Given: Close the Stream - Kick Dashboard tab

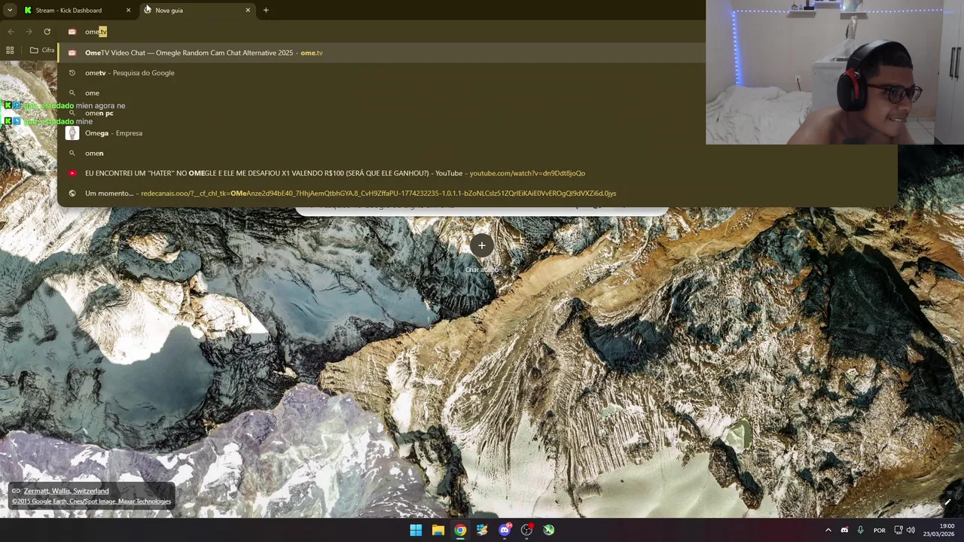Looking at the screenshot, I should [x=128, y=10].
